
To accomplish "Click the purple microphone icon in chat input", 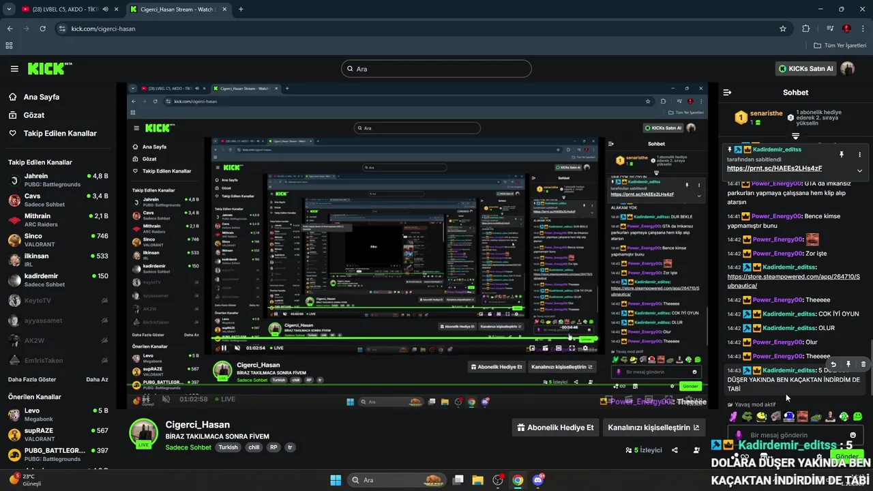I will pyautogui.click(x=739, y=435).
